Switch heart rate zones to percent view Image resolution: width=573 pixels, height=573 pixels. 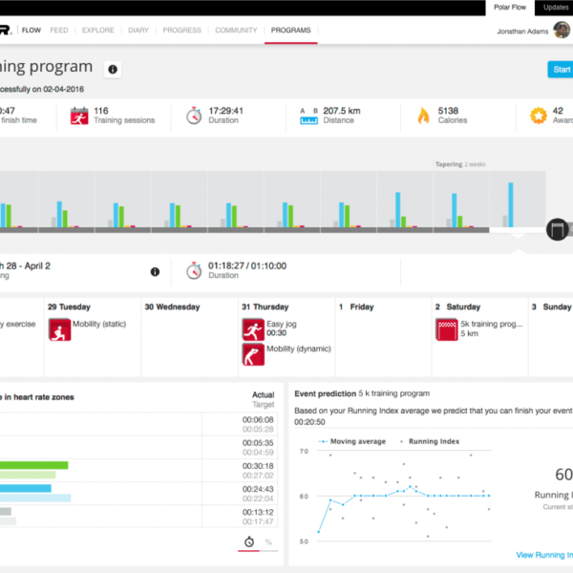[x=267, y=541]
